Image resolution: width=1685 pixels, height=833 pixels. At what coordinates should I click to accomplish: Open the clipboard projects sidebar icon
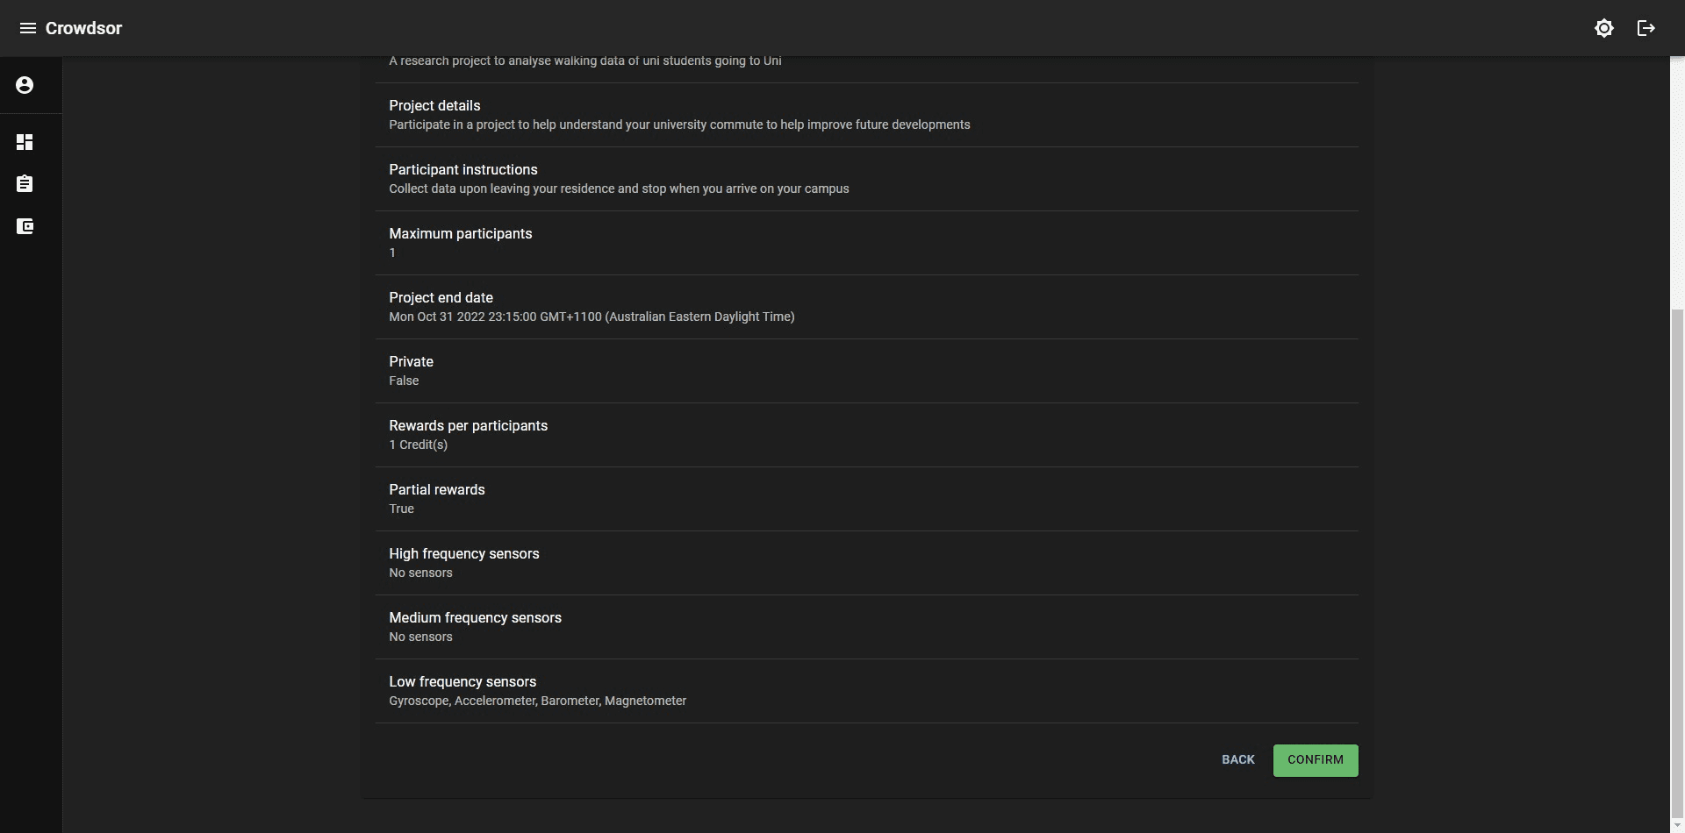25,184
